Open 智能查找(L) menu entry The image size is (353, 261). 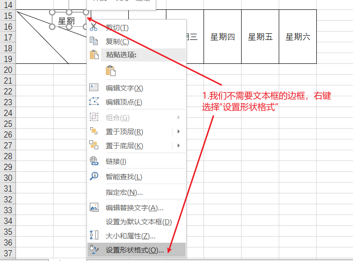pyautogui.click(x=136, y=177)
